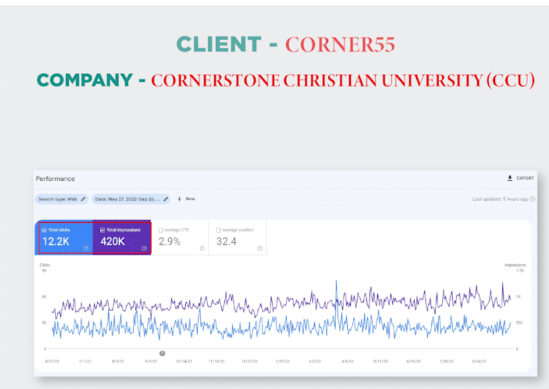Click the Cornerstone Christian University (CCU) title
Viewport: 549px width, 389px height.
tap(343, 80)
